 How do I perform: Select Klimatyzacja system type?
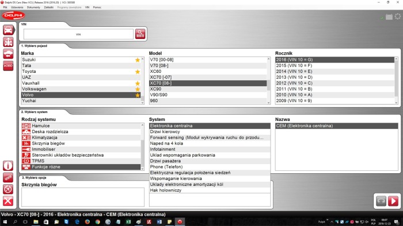81,138
